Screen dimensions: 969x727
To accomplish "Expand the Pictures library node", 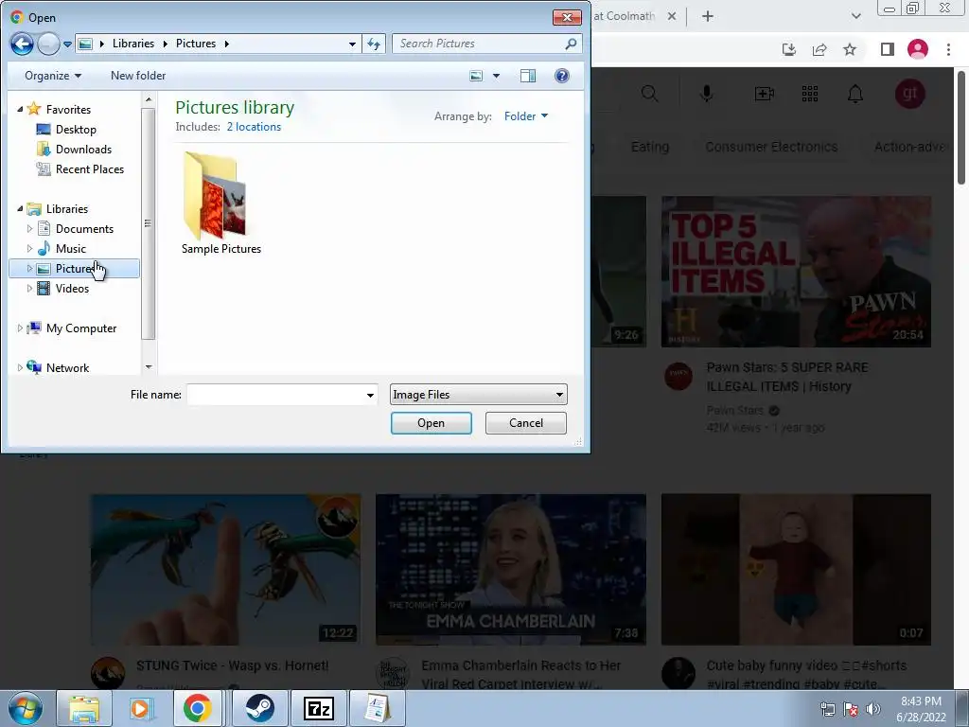I will 29,268.
